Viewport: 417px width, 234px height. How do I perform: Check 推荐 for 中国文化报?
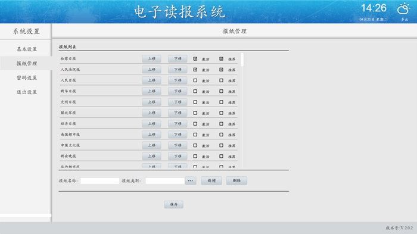click(221, 145)
